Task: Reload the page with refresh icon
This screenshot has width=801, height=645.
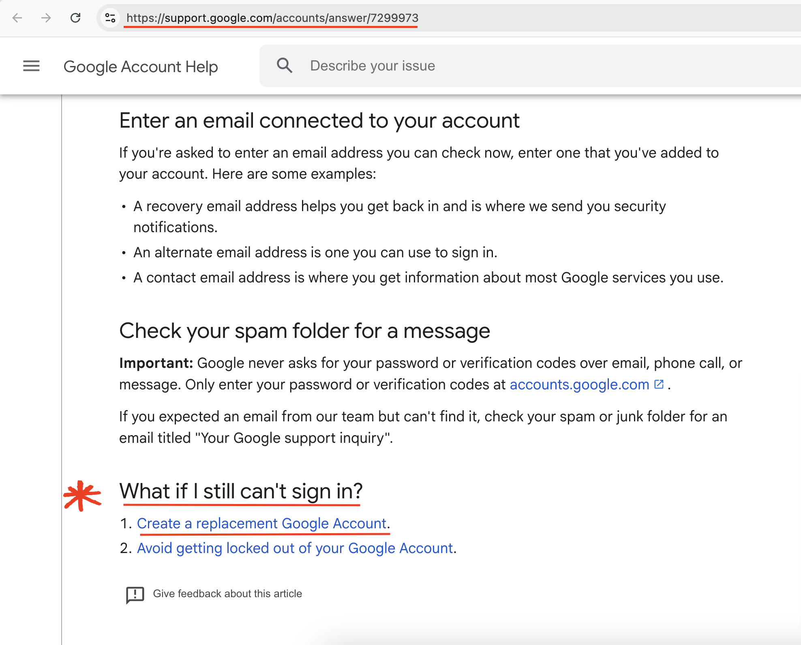Action: click(x=75, y=18)
